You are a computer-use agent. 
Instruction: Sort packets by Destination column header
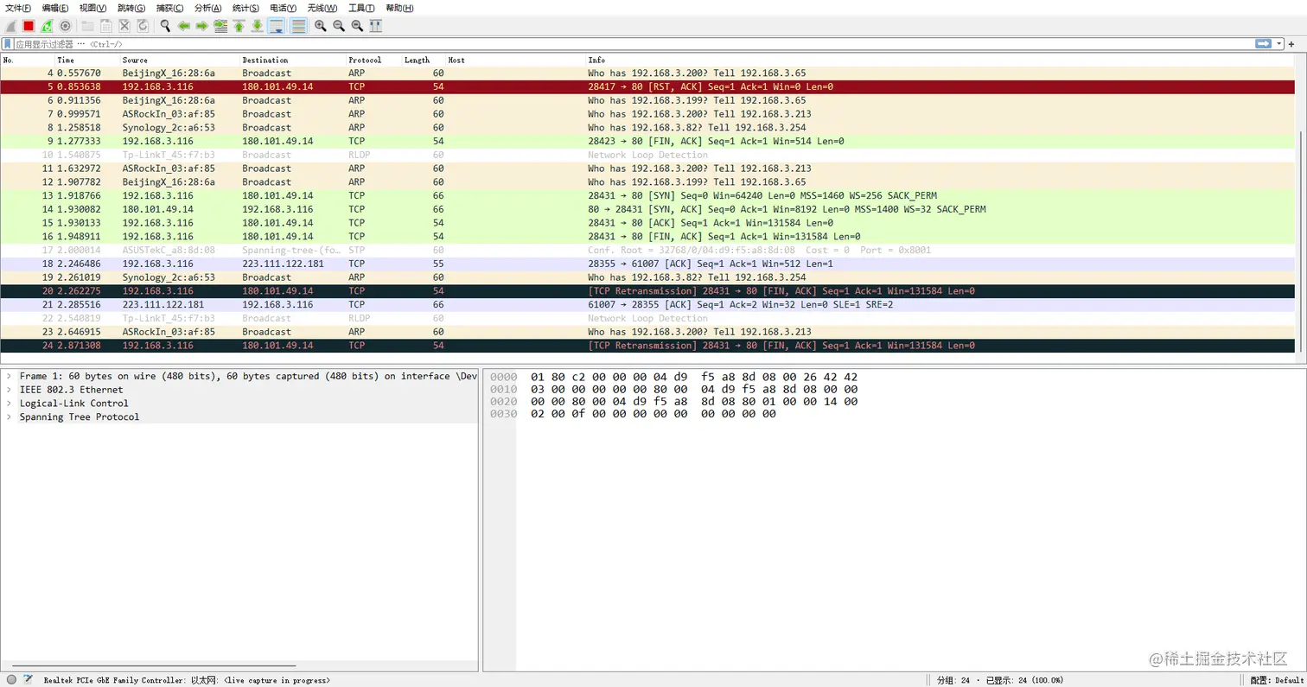pos(292,60)
